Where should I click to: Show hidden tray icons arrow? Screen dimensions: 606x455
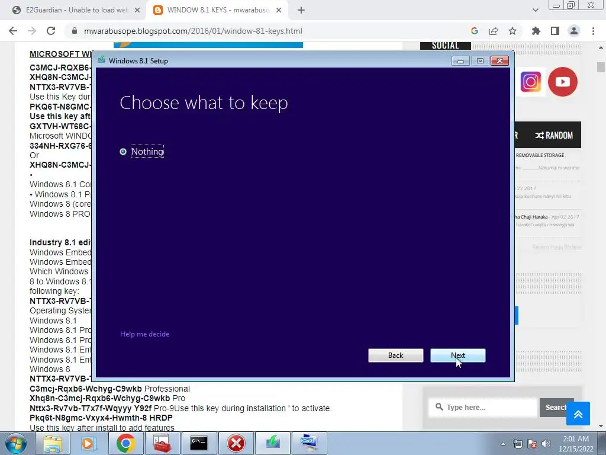point(503,444)
